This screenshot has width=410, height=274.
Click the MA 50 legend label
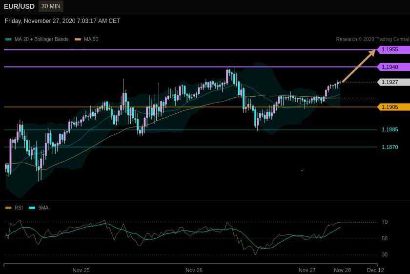91,39
